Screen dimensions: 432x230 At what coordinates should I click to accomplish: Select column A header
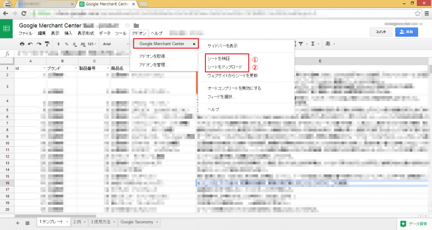click(x=30, y=61)
